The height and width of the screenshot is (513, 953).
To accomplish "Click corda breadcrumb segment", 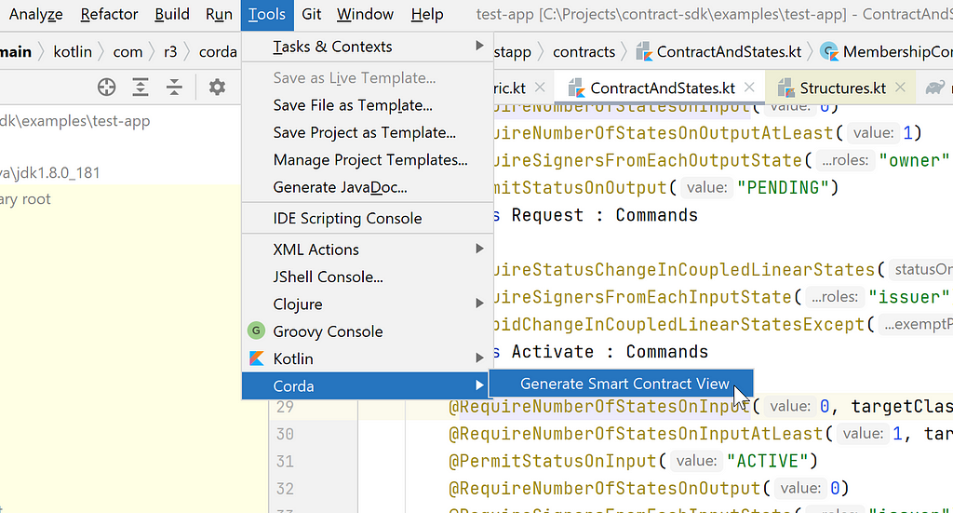I will click(x=218, y=52).
